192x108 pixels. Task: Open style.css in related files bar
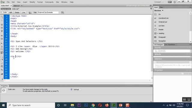(16, 9)
